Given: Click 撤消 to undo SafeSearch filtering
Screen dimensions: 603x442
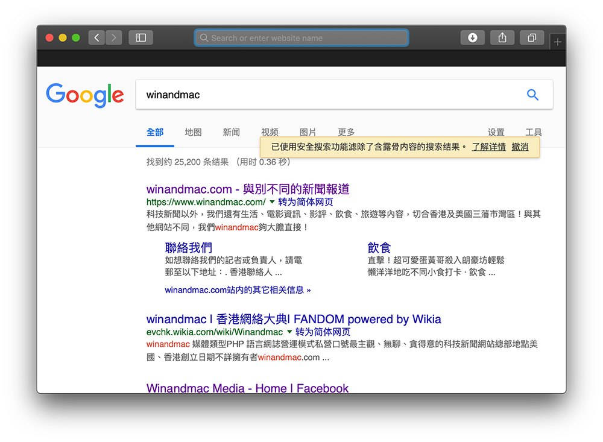Looking at the screenshot, I should point(520,147).
